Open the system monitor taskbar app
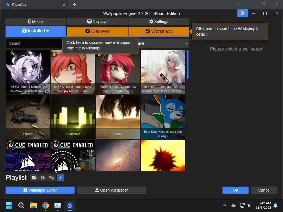283x212 pixels. [58, 205]
